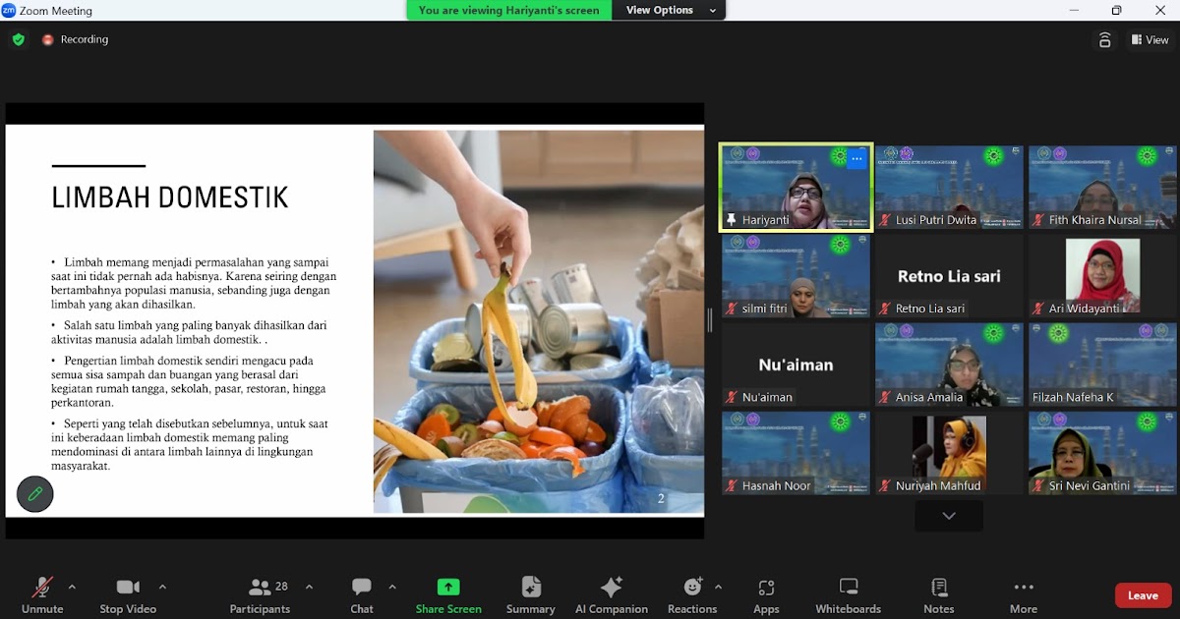Click the Share Screen button
This screenshot has width=1180, height=619.
tap(448, 594)
